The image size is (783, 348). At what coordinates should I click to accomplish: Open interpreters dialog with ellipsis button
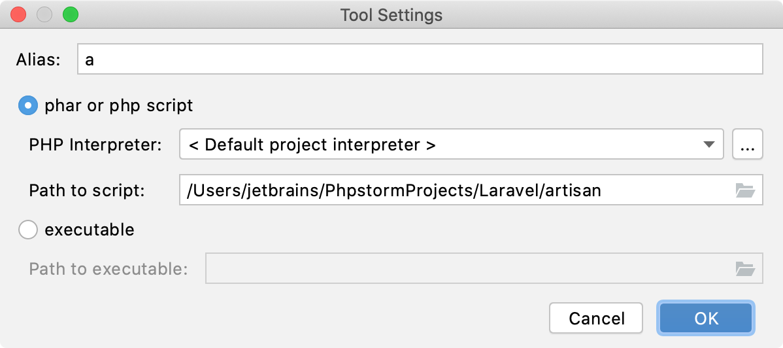click(x=748, y=144)
